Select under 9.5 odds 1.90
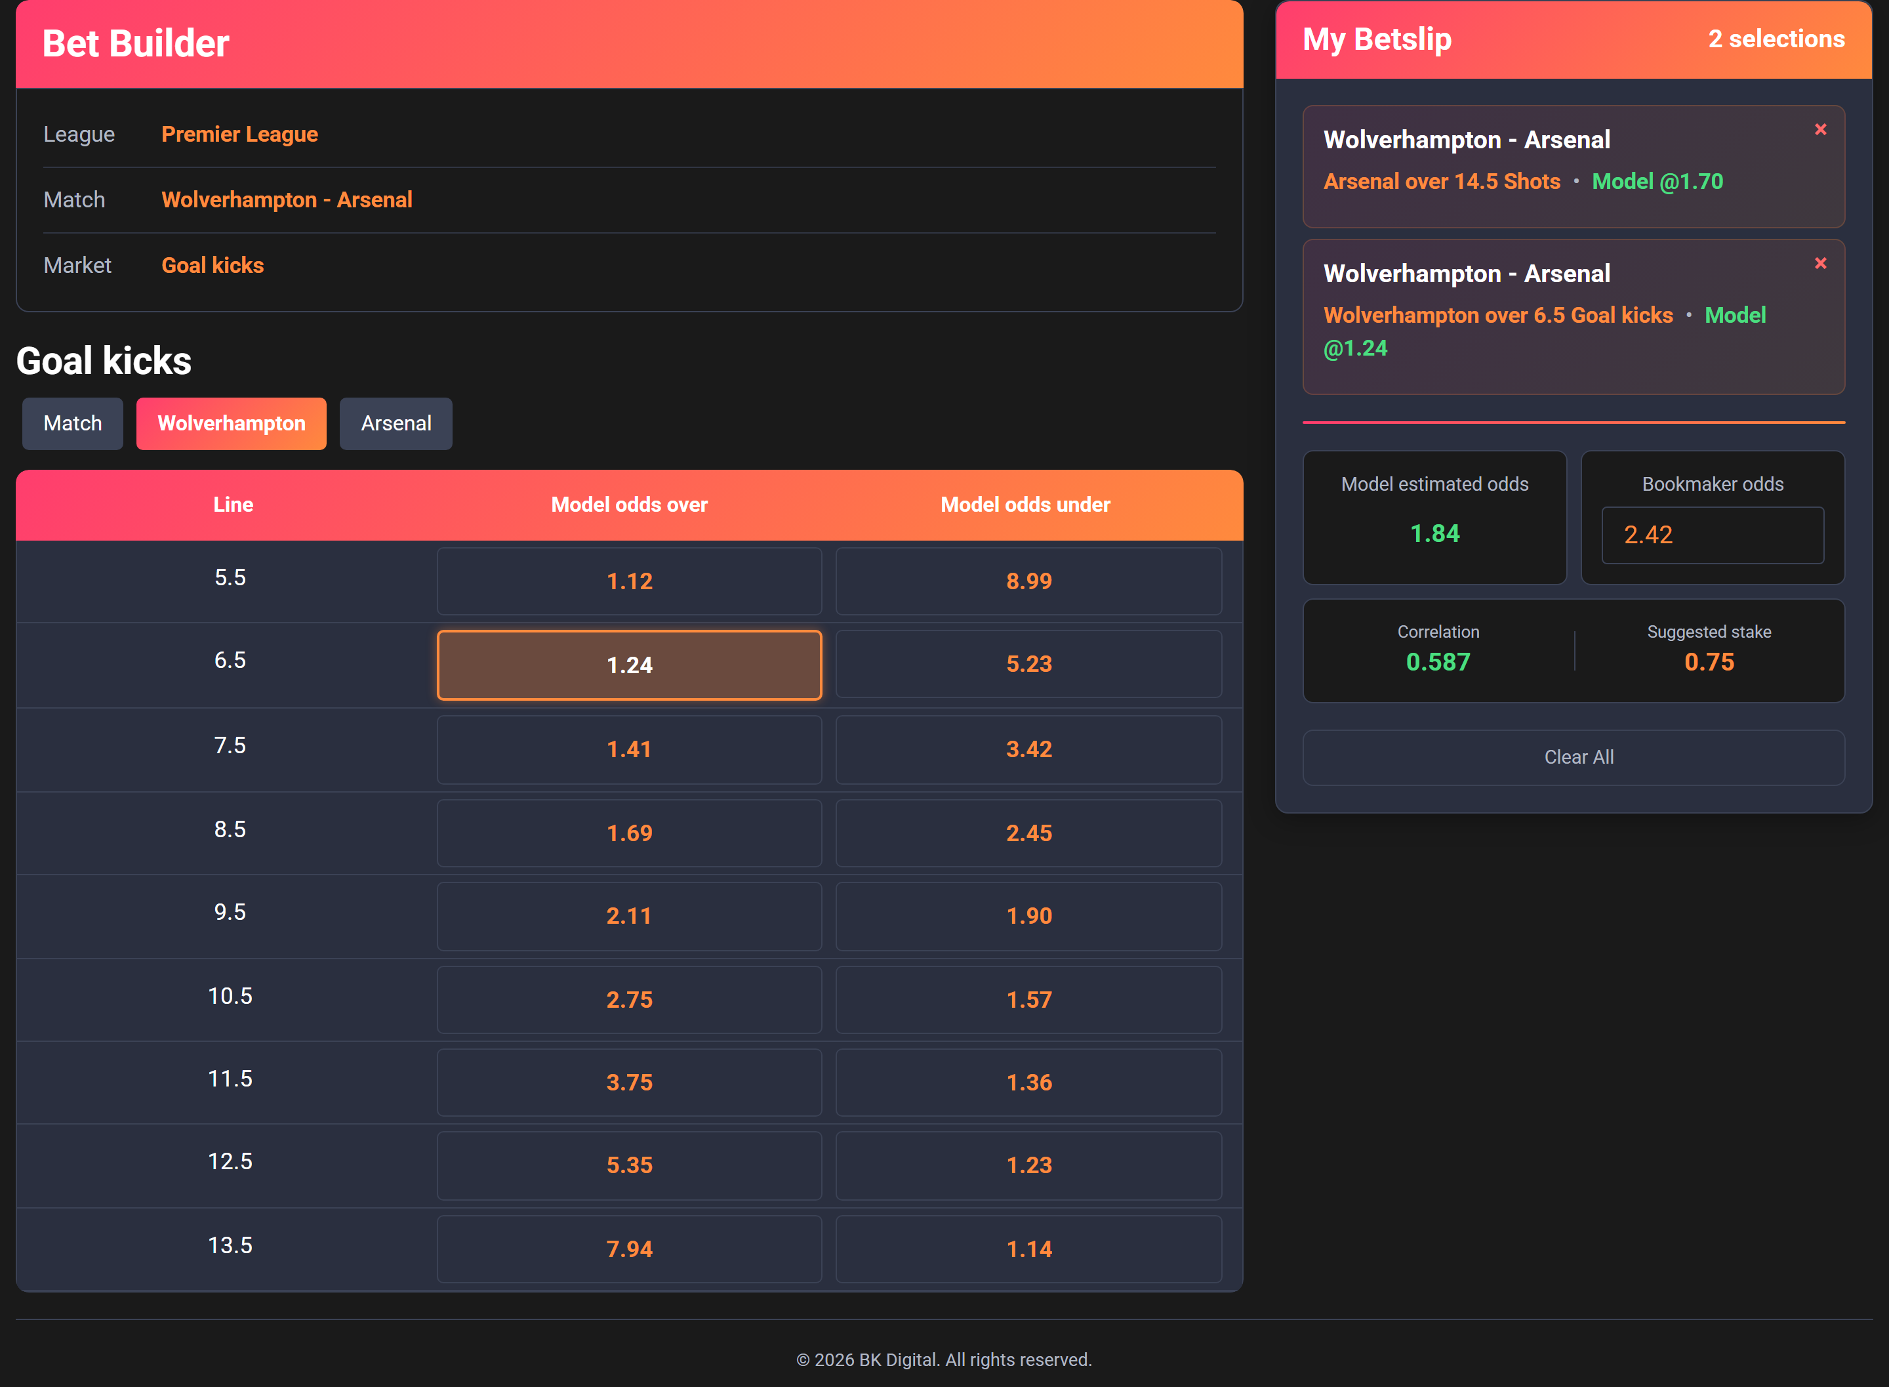Image resolution: width=1889 pixels, height=1387 pixels. pos(1029,916)
